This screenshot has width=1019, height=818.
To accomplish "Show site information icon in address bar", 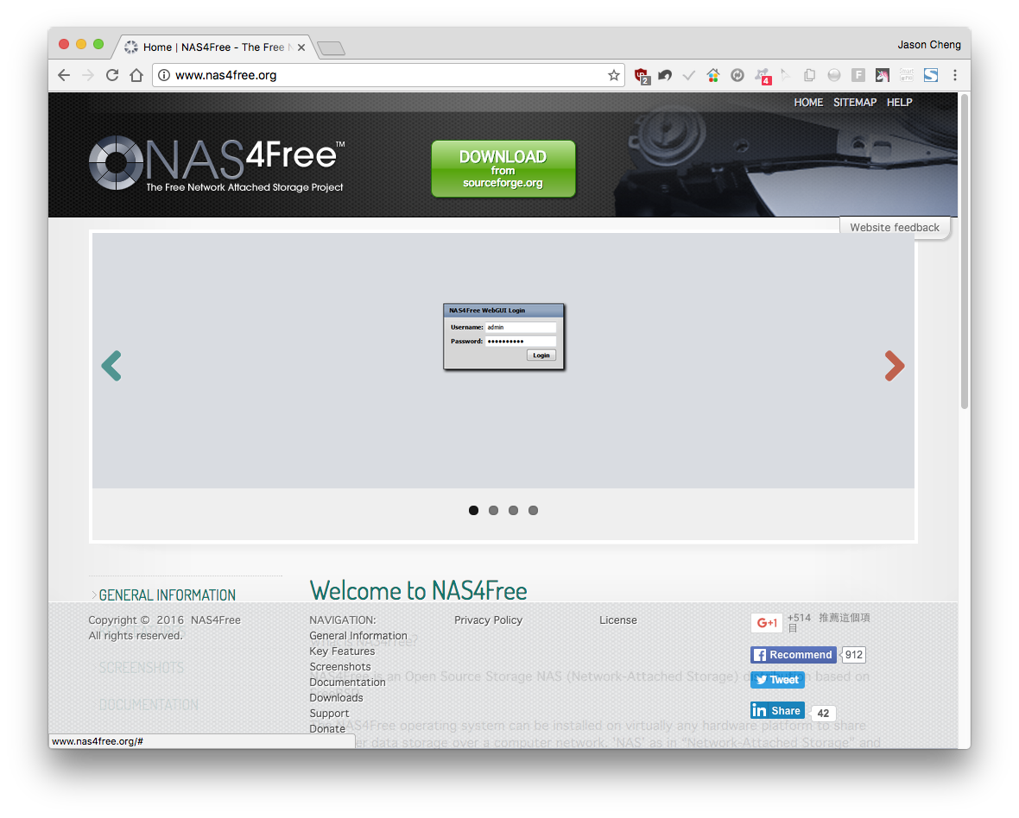I will click(164, 75).
